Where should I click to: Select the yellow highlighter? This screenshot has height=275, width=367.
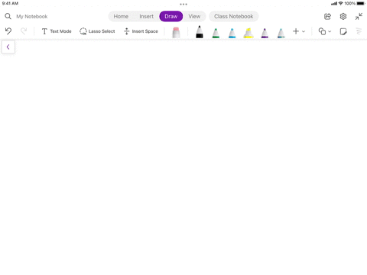click(x=248, y=33)
